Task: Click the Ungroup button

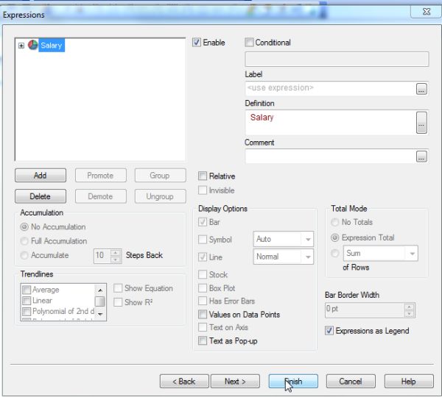Action: 160,196
